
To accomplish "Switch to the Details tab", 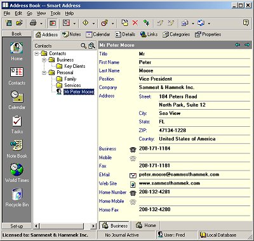I will 125,34.
